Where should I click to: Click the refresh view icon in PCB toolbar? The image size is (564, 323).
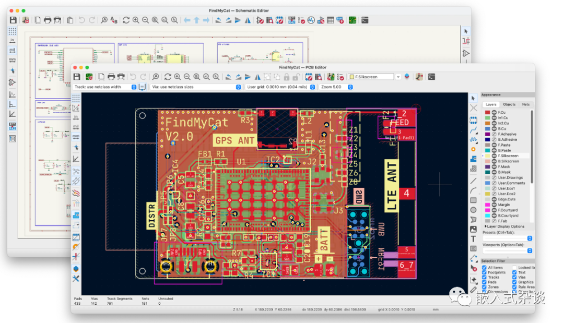[168, 77]
